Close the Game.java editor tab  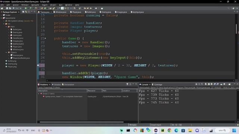[x=51, y=12]
